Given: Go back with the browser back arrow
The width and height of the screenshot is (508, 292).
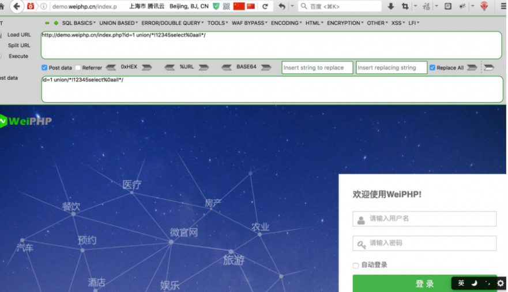Looking at the screenshot, I should (x=17, y=6).
